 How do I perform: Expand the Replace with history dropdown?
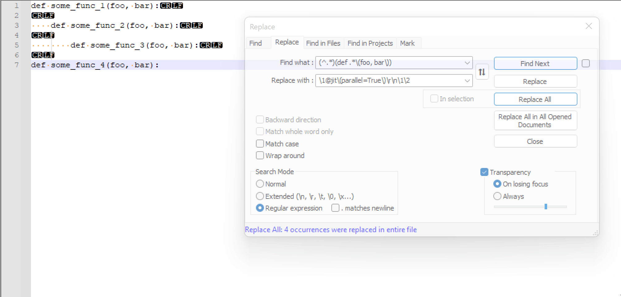467,81
